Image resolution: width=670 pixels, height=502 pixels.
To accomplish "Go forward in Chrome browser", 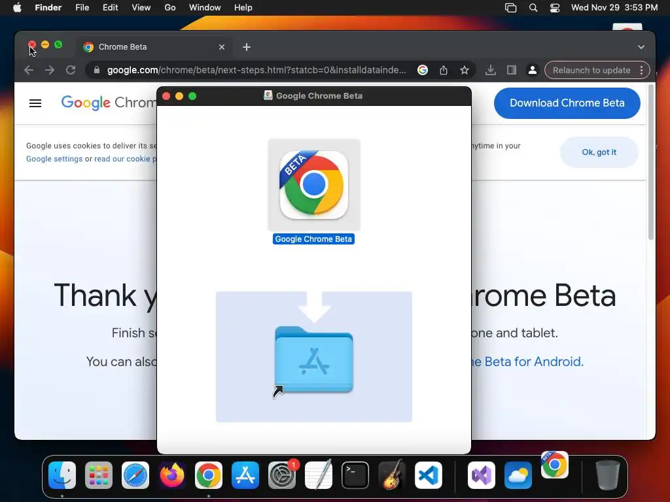I will point(50,70).
